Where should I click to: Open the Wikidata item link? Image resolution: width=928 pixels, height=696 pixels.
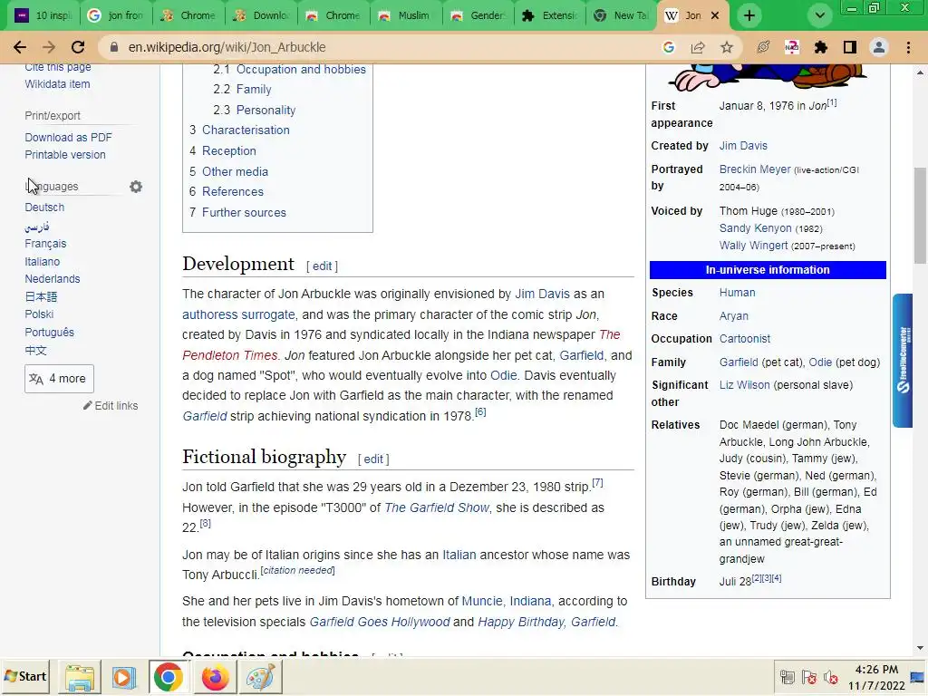(57, 84)
